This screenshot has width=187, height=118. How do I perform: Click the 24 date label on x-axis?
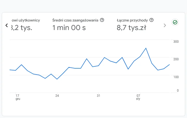pos(57,96)
